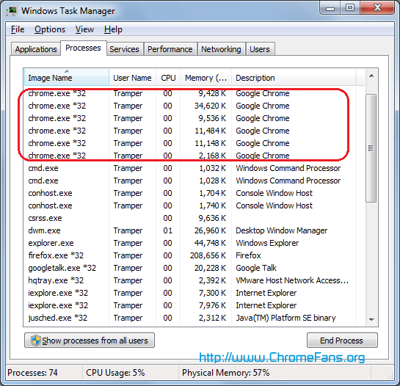Select chrome.exe using 34,620 K
The height and width of the screenshot is (386, 400).
pyautogui.click(x=189, y=106)
